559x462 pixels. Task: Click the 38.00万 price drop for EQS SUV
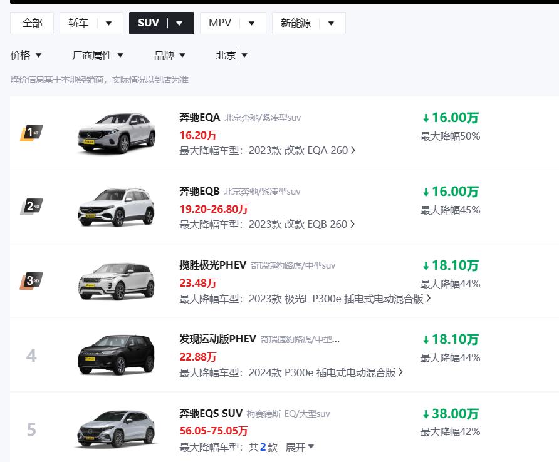click(451, 414)
